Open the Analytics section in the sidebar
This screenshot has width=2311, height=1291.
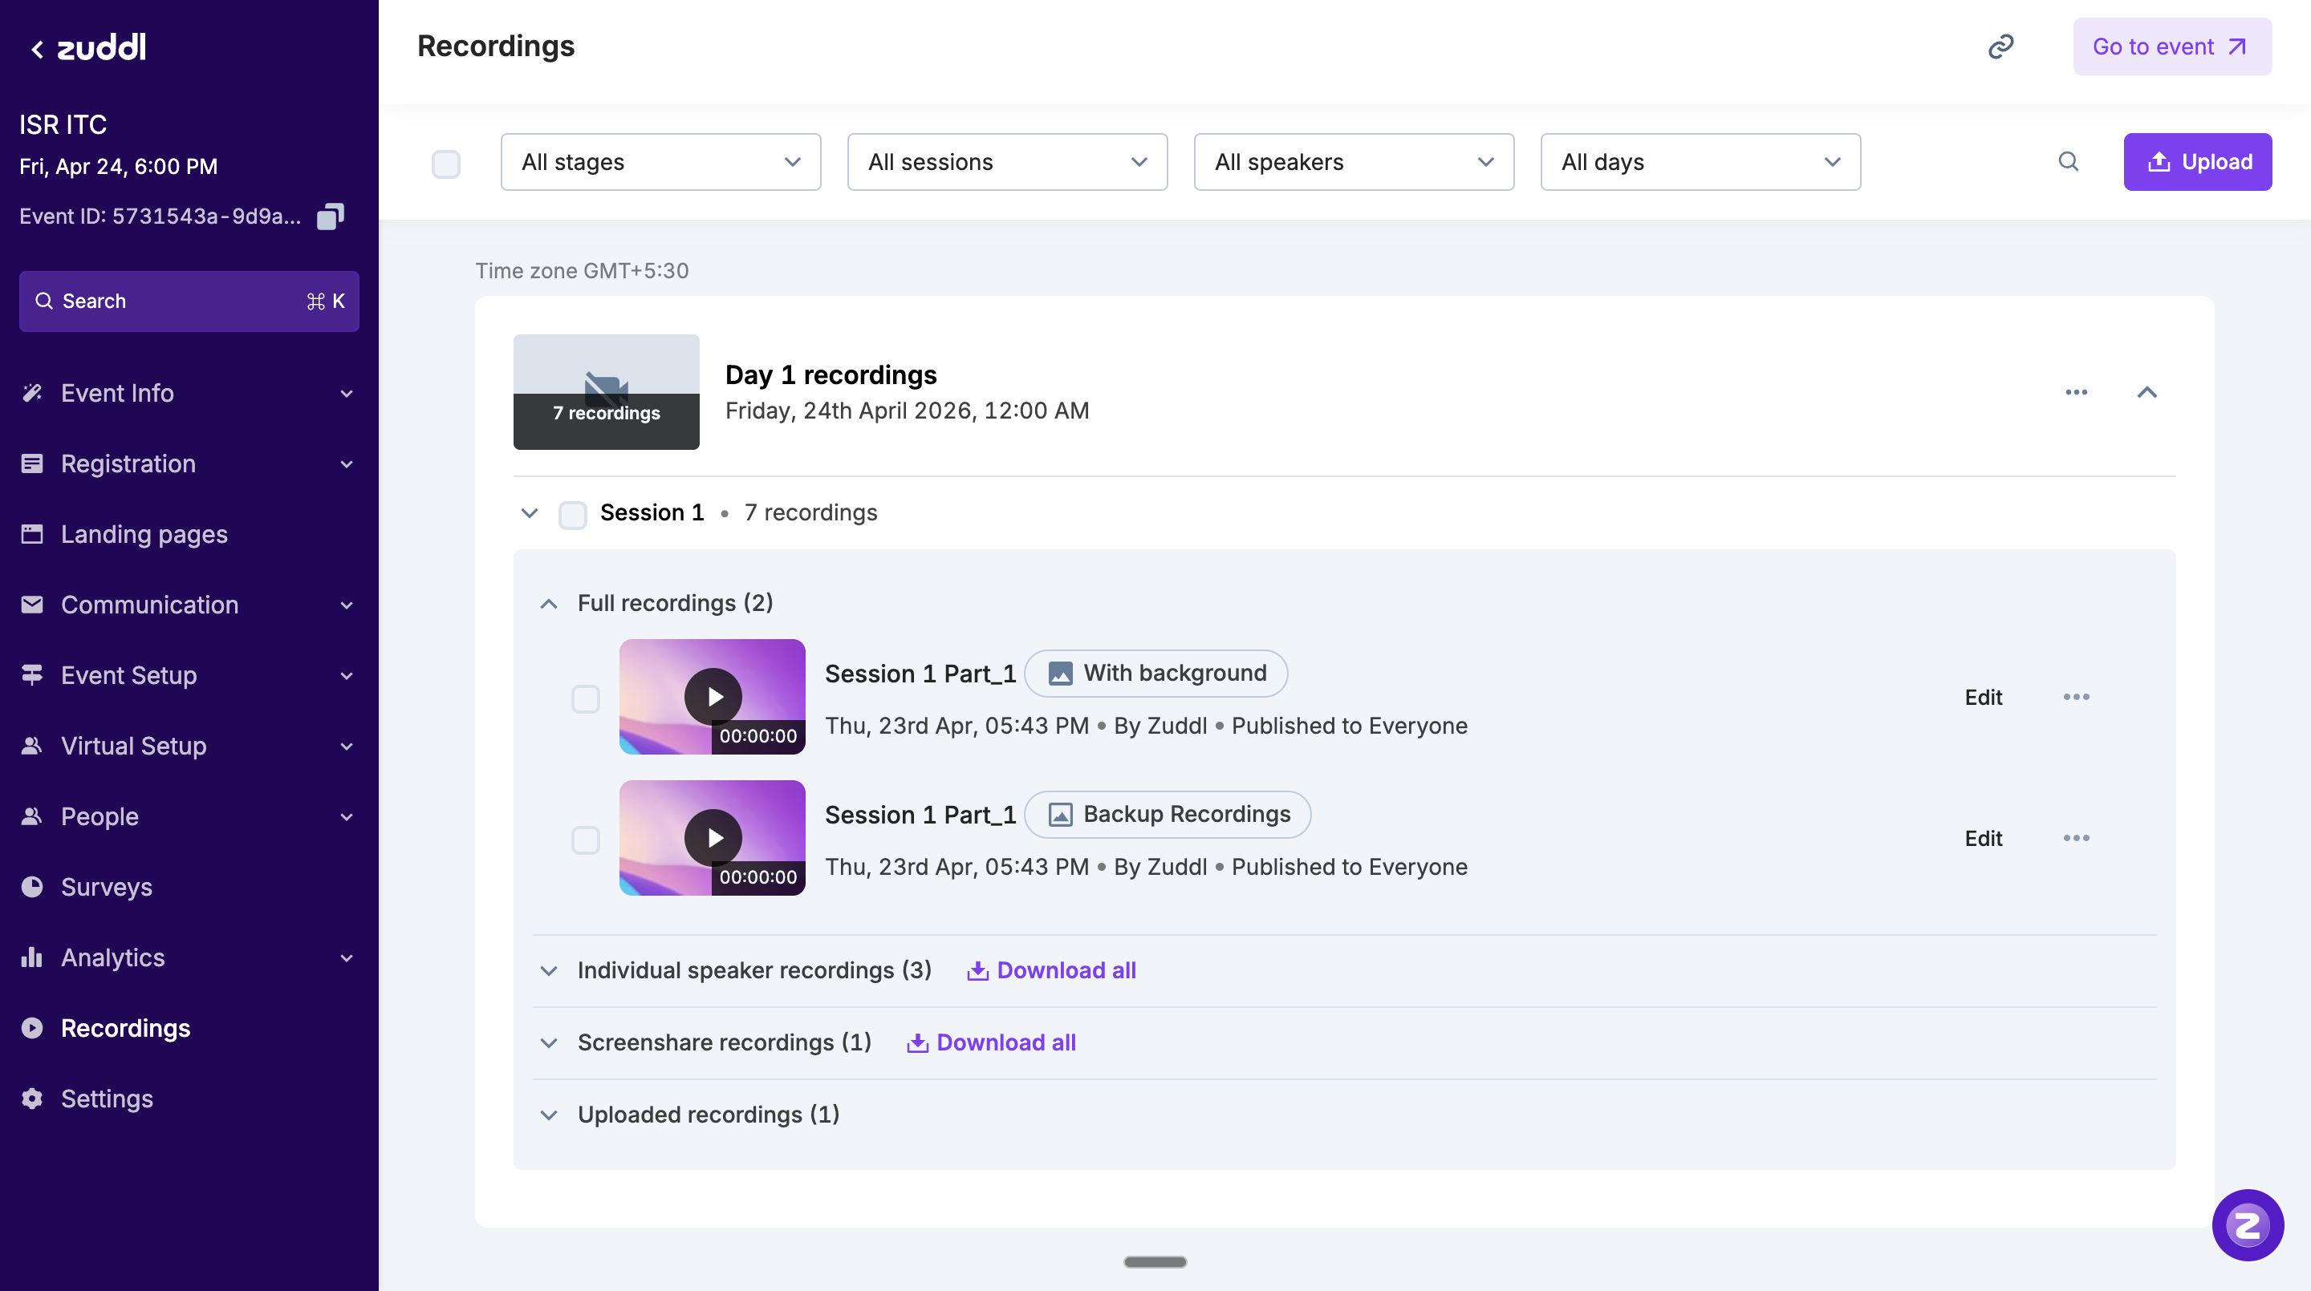click(112, 957)
